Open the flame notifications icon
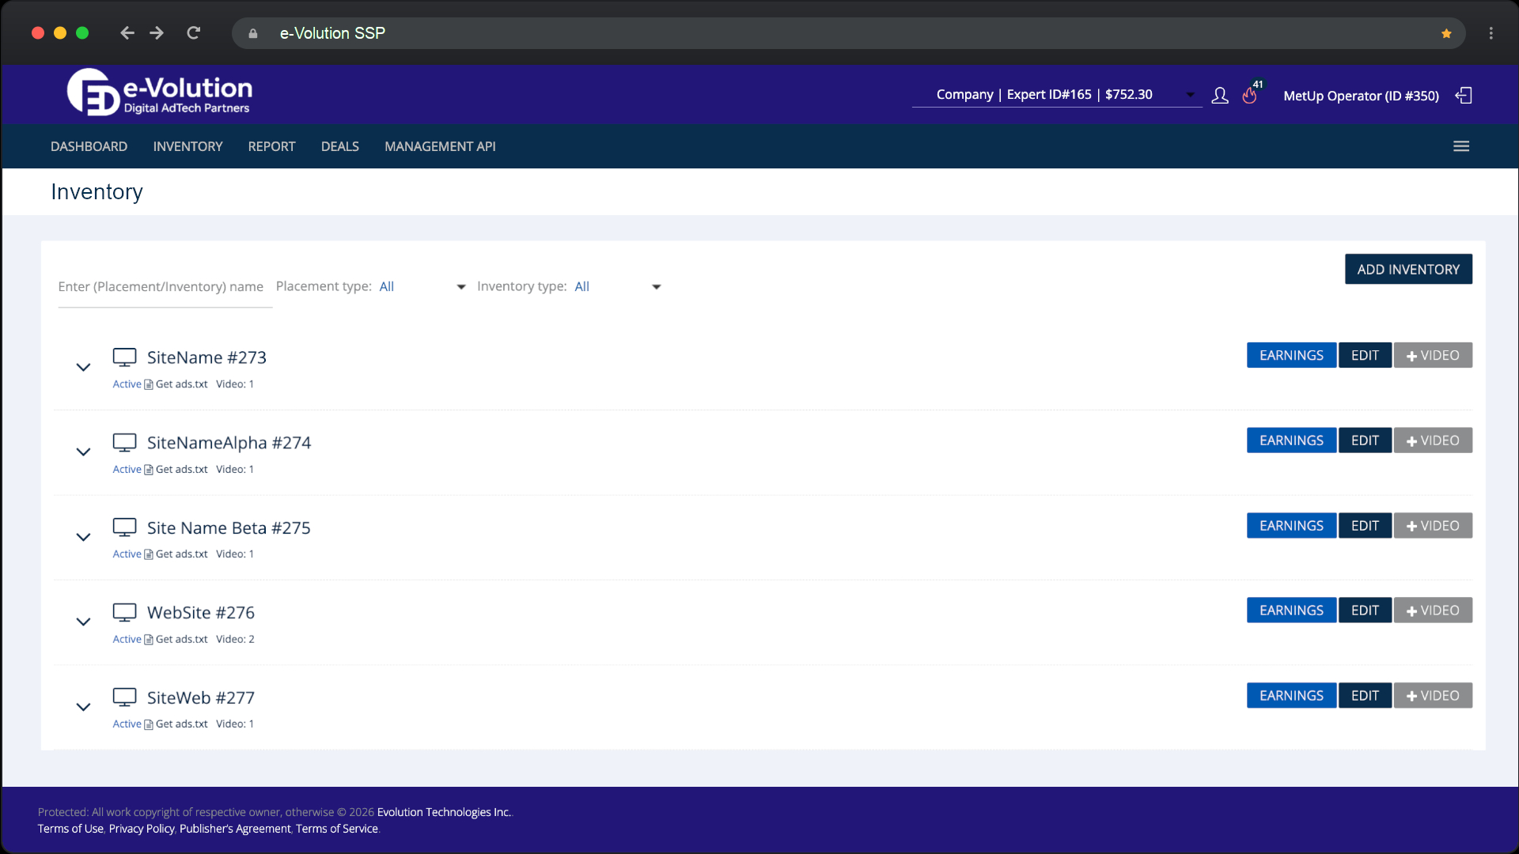Screen dimensions: 1519x854 [1250, 96]
